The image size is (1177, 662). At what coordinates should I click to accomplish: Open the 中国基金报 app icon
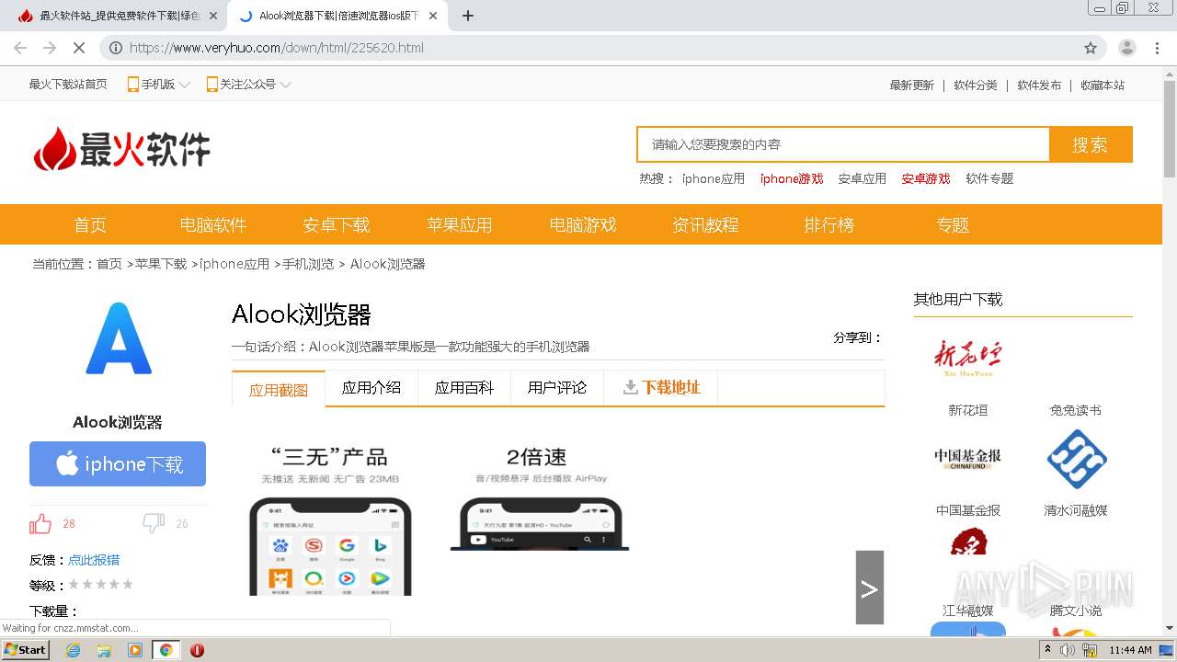coord(967,459)
